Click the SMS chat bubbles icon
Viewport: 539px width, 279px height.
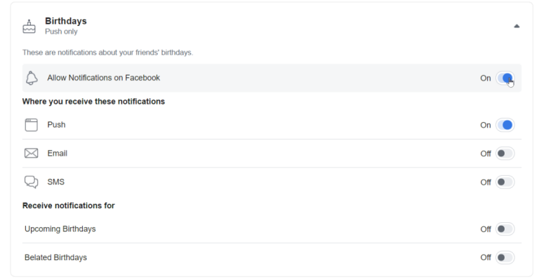32,182
